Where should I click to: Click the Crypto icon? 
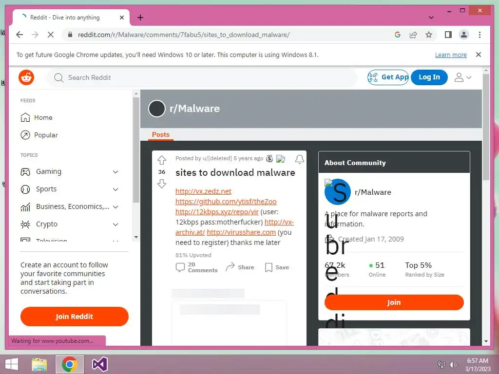point(25,224)
